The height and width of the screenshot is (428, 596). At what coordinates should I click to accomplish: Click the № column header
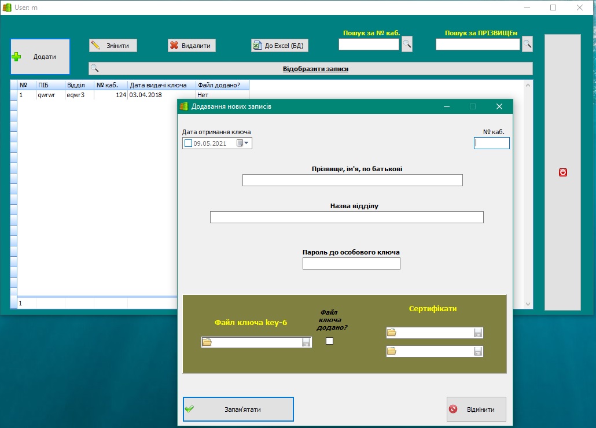click(27, 85)
